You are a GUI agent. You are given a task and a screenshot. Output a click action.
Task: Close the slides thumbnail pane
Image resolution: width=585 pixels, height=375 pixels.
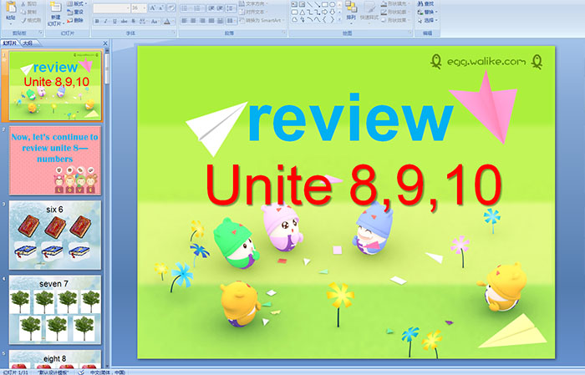pos(105,43)
